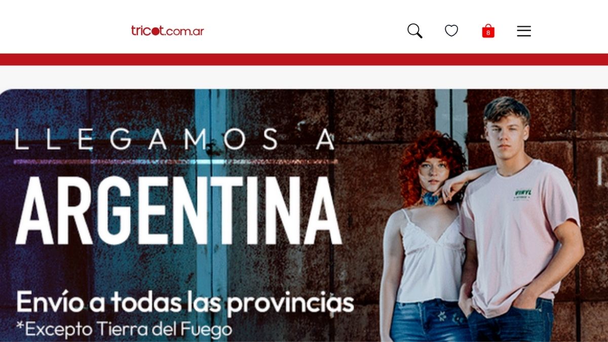Viewport: 608px width, 342px height.
Task: Open the red shopping bag cart
Action: pos(488,31)
